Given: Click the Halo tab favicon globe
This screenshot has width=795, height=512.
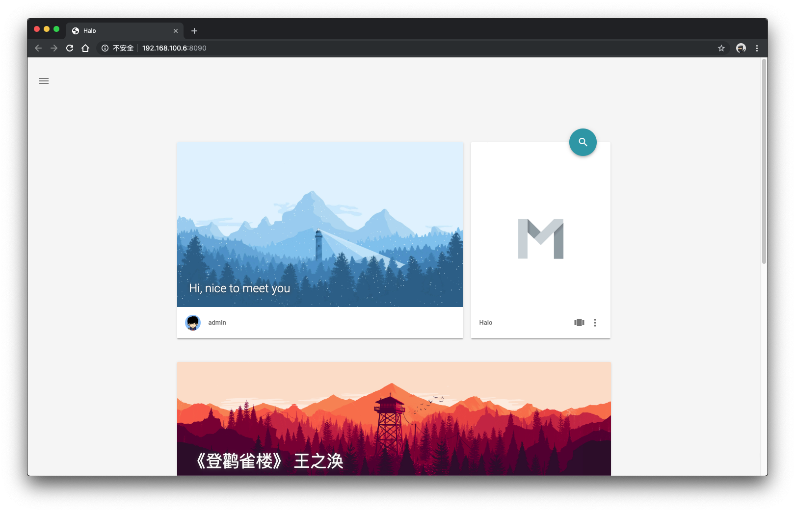Looking at the screenshot, I should coord(76,31).
